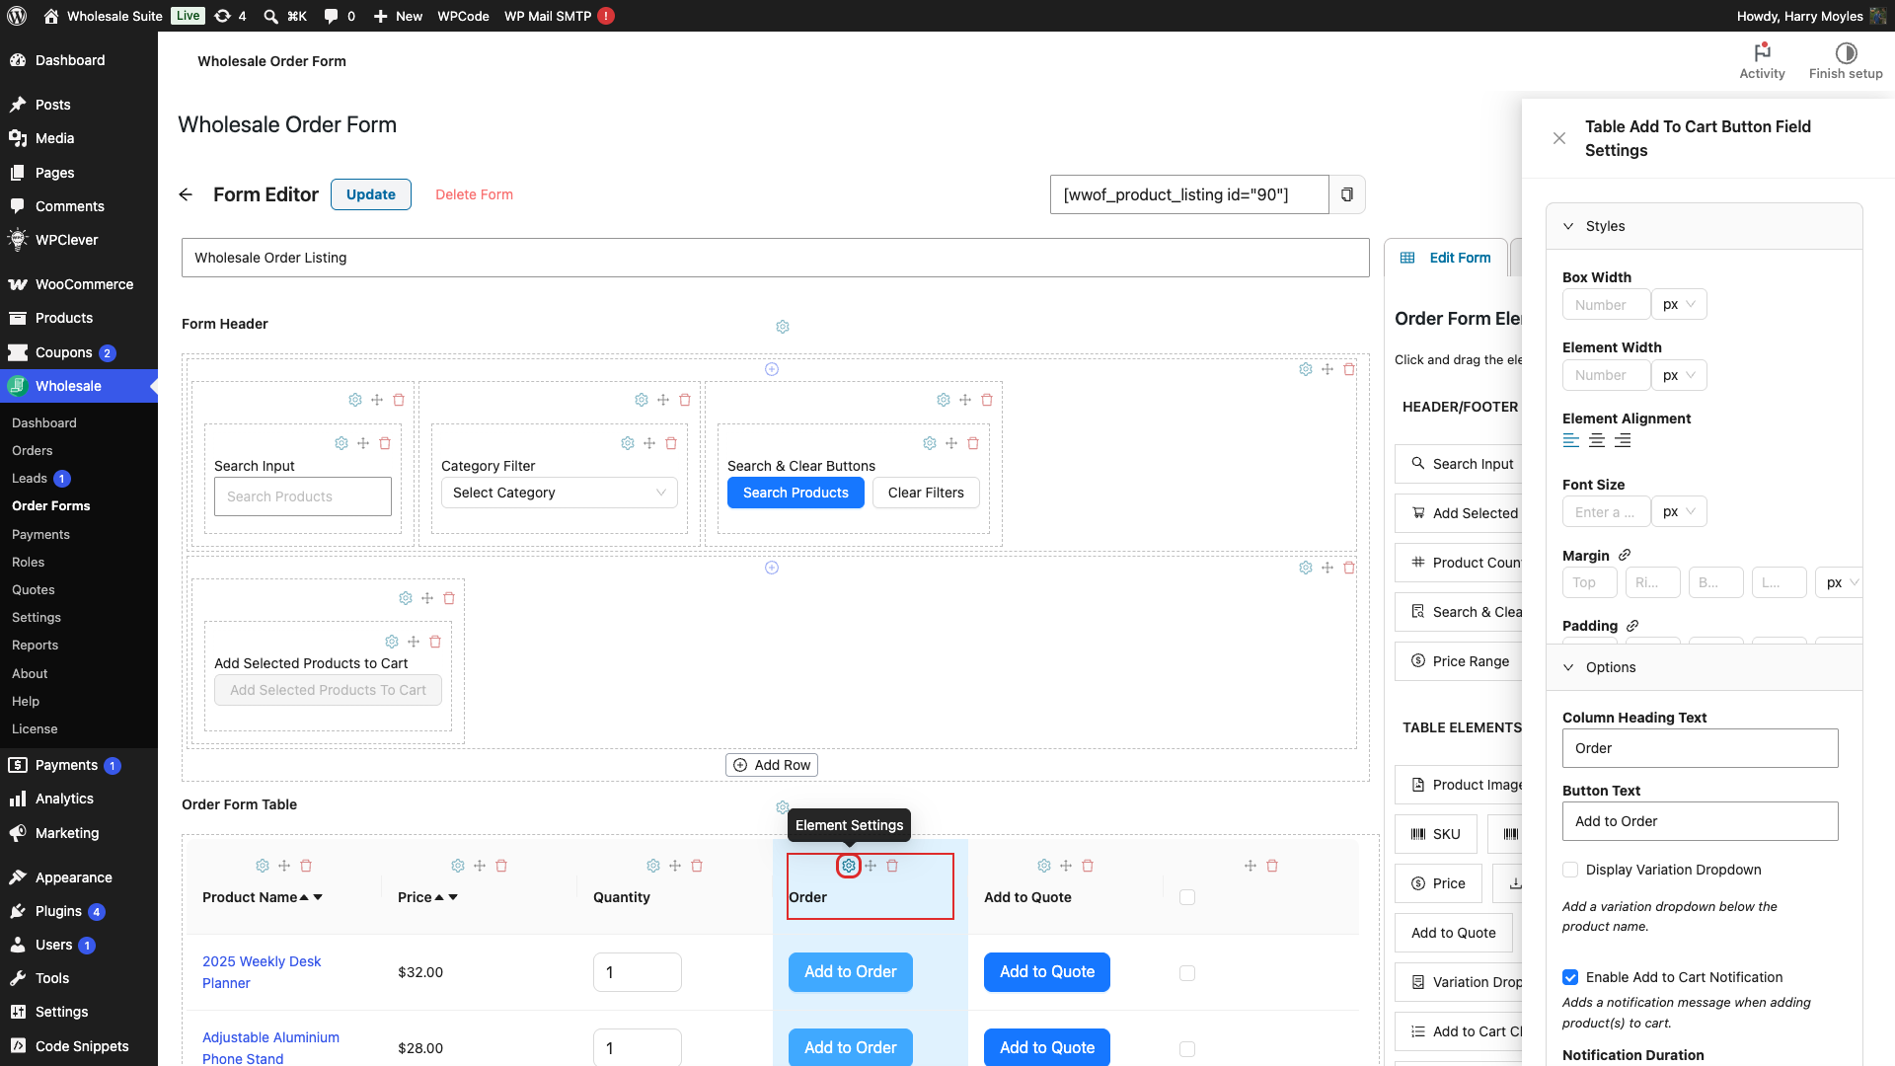The width and height of the screenshot is (1895, 1066).
Task: Delete the Order column
Action: [x=892, y=866]
